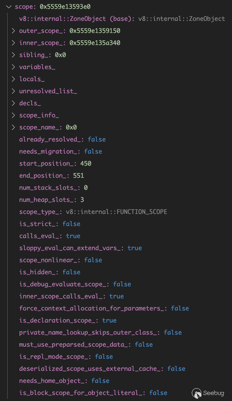
Task: Expand the scope_name_ entry
Action: 13,127
